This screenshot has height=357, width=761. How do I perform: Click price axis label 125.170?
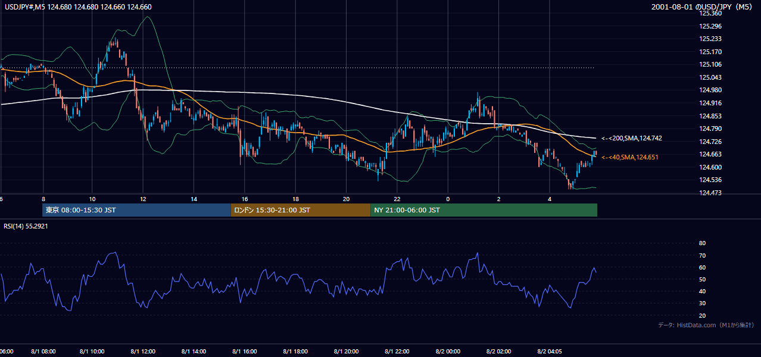[711, 52]
